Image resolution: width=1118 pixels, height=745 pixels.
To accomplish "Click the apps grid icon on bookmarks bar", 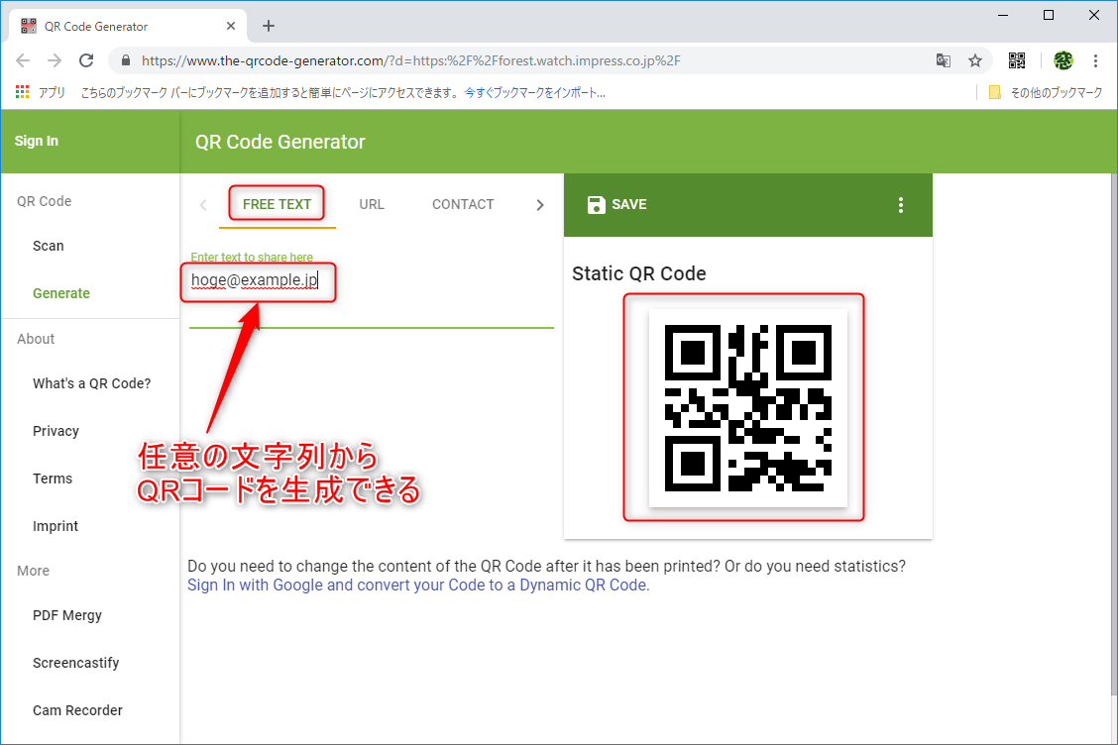I will tap(22, 91).
